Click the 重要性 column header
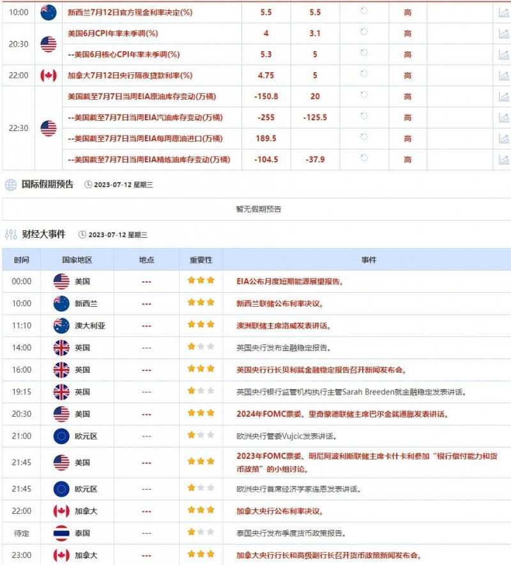This screenshot has height=565, width=511. [201, 259]
